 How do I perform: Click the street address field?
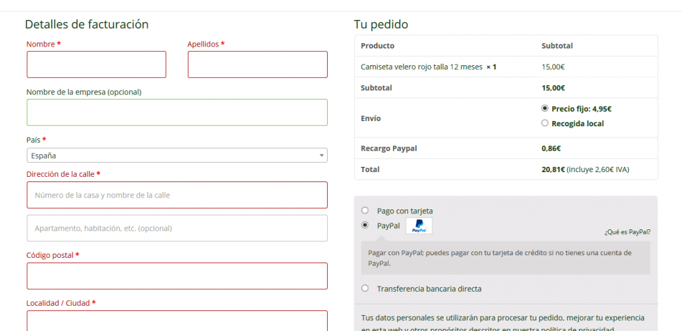click(177, 195)
